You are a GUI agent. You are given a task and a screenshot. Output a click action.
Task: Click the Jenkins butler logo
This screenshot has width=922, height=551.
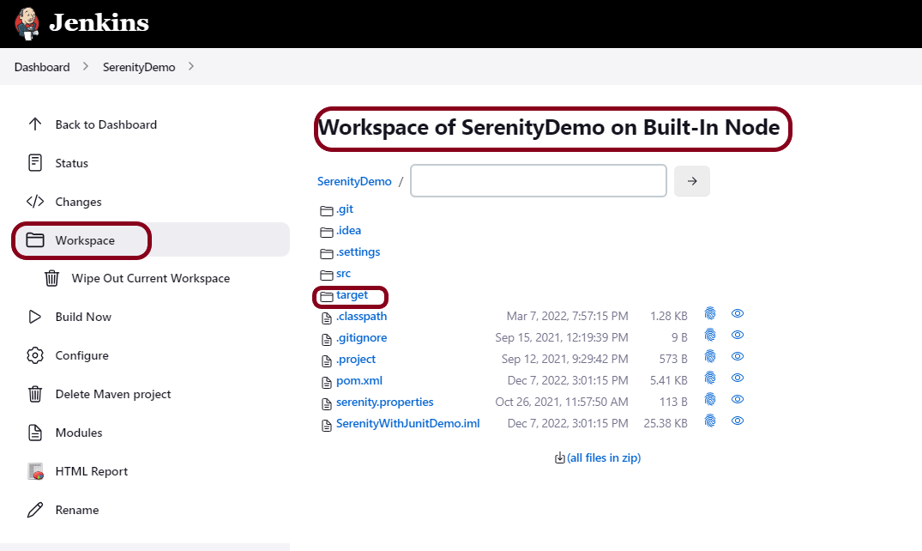pyautogui.click(x=27, y=23)
